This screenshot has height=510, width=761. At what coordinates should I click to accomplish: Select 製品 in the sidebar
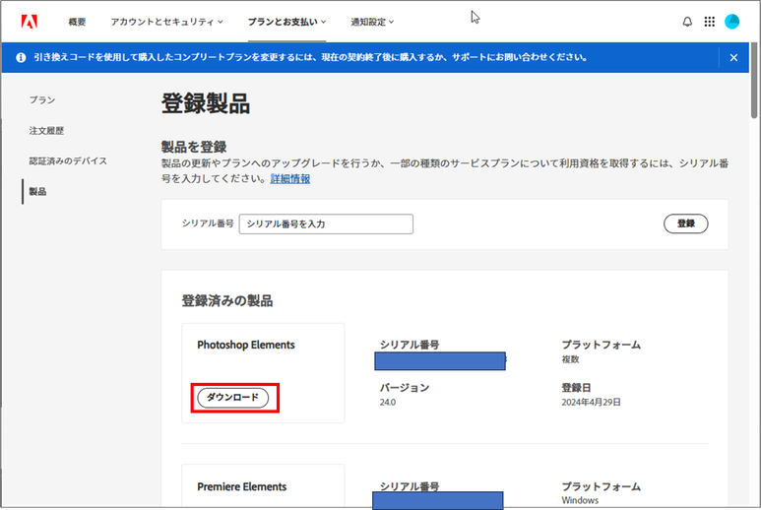37,192
